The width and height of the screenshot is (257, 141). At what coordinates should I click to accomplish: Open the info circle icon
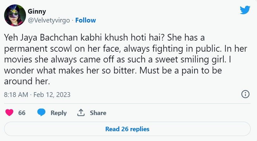pos(245,94)
